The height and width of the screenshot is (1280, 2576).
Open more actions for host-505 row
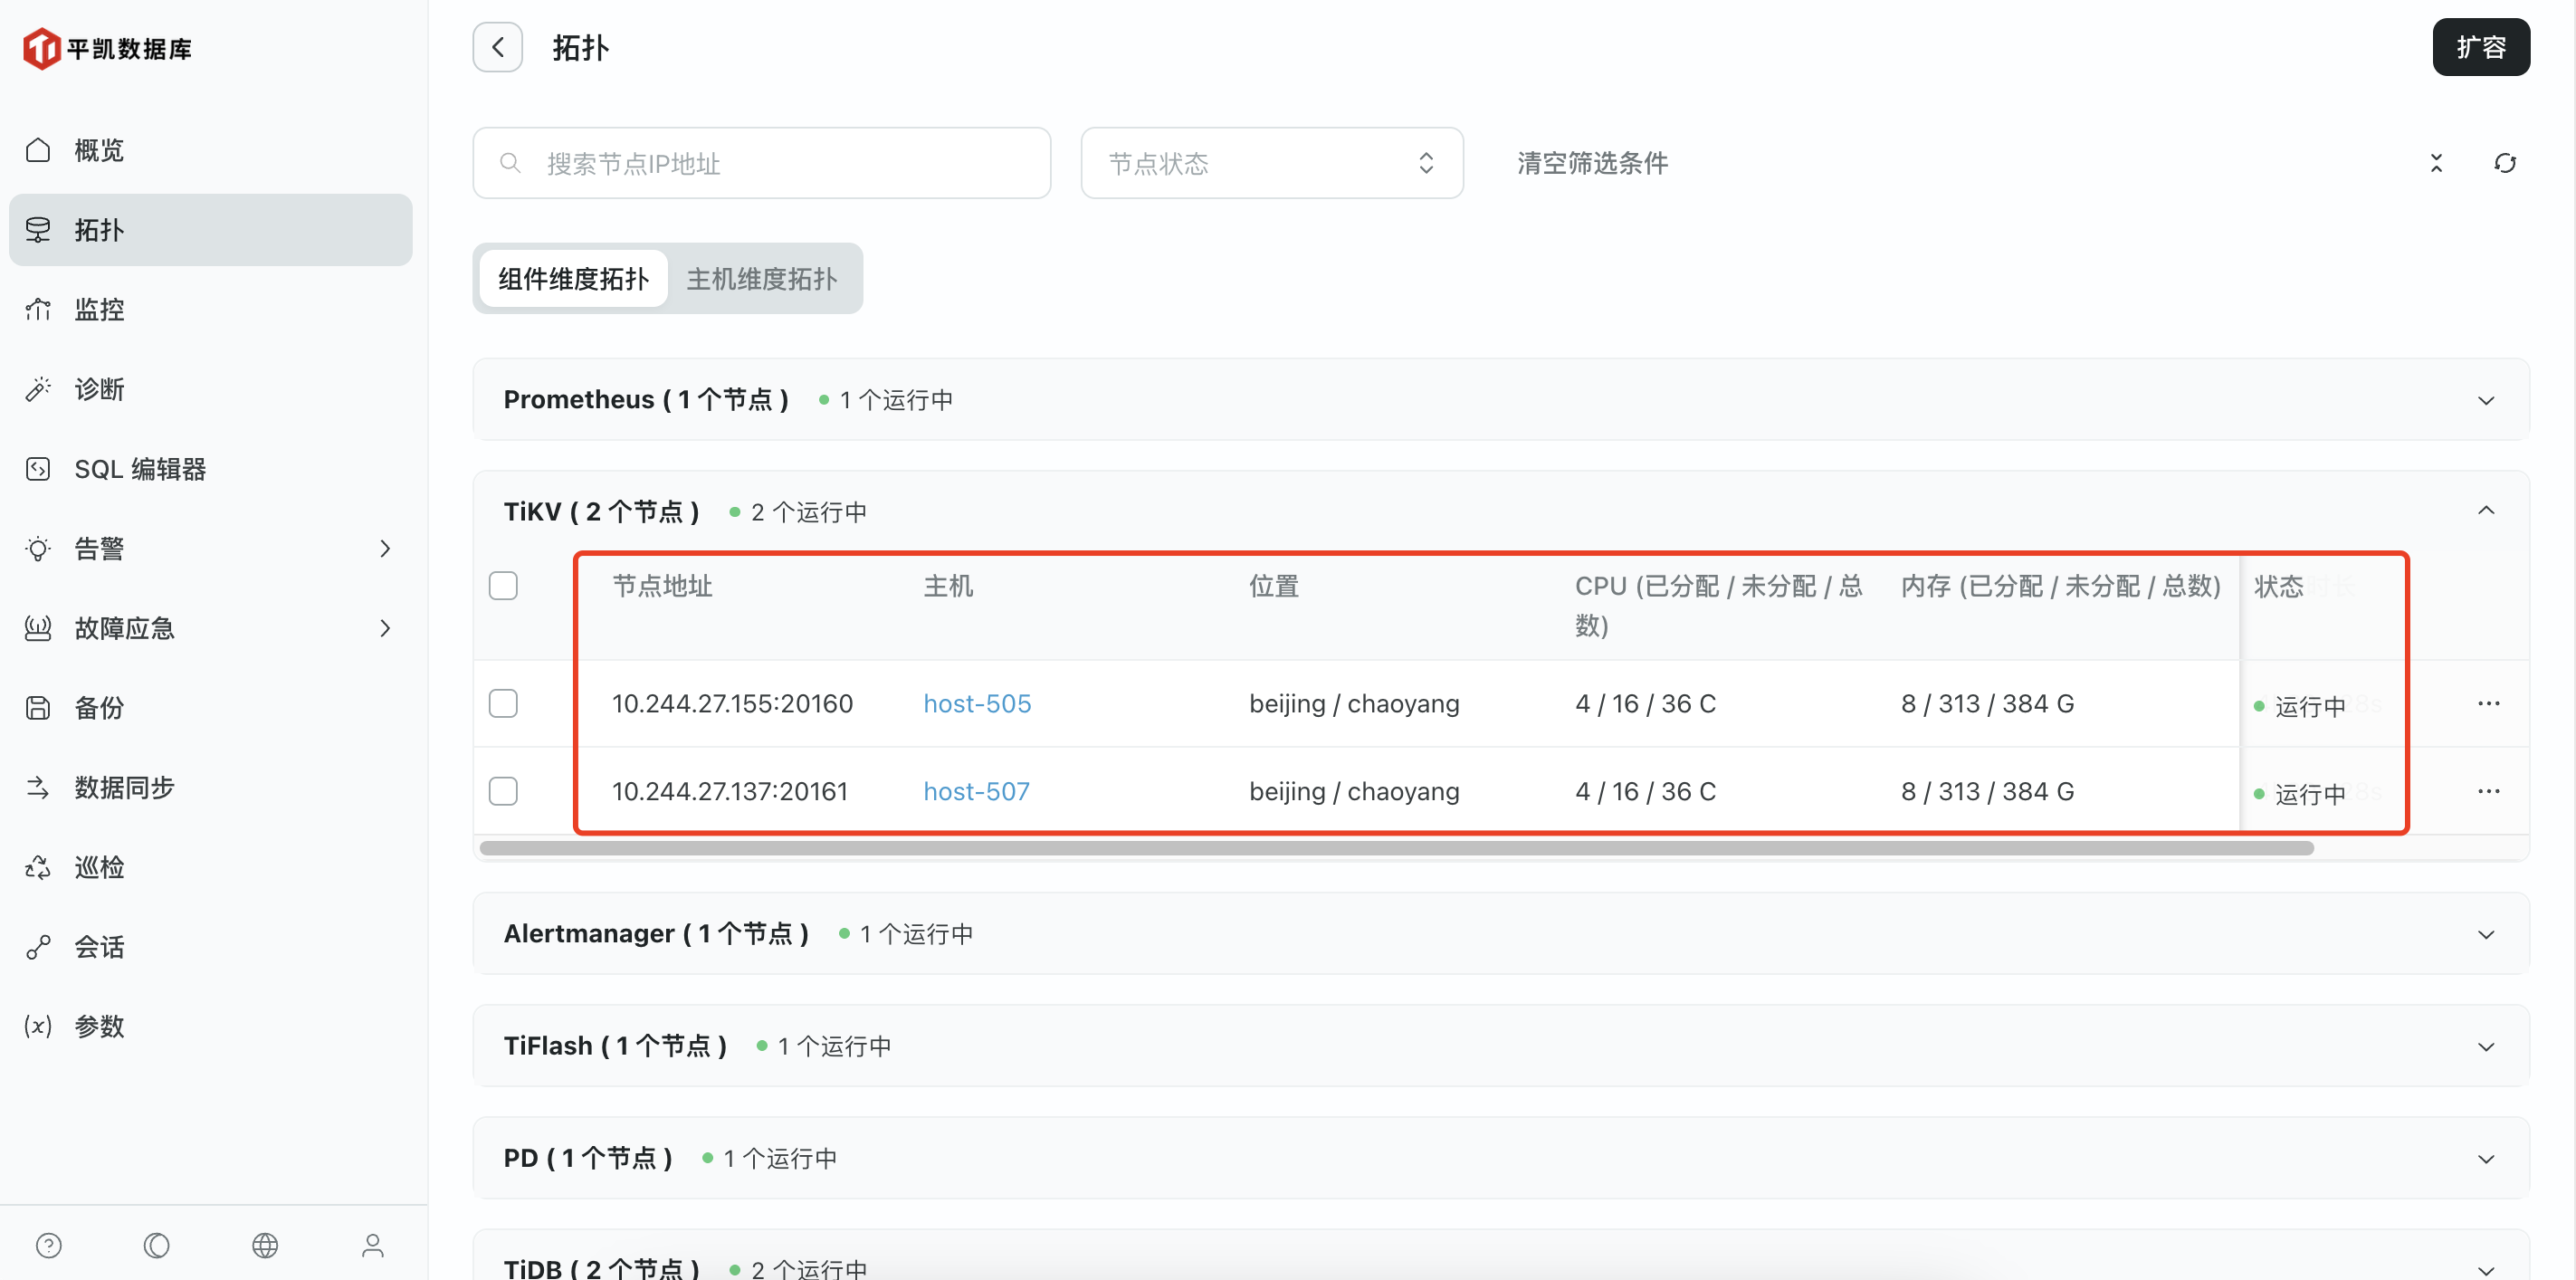point(2488,703)
